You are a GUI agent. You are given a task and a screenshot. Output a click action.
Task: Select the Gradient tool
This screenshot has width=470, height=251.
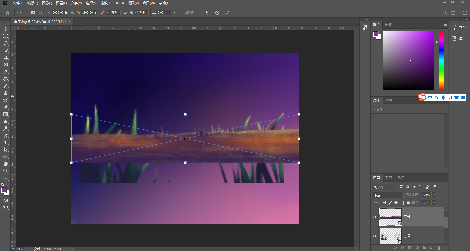tap(5, 114)
